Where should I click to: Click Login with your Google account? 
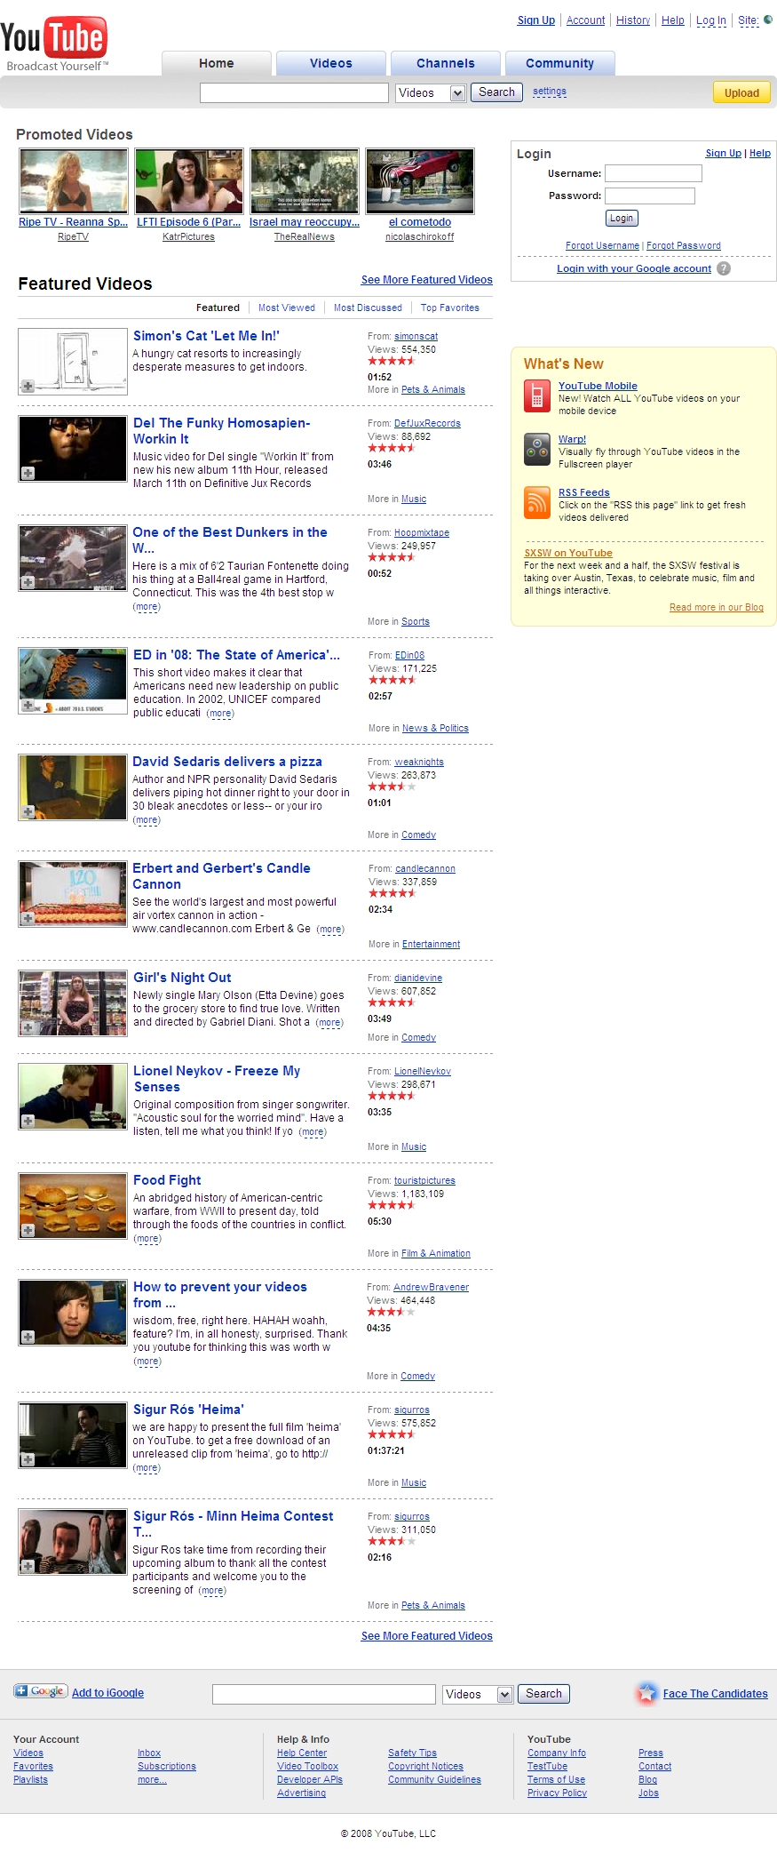coord(634,268)
